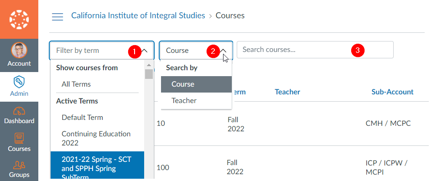The image size is (437, 181).
Task: Open the Groups people icon
Action: pyautogui.click(x=19, y=165)
